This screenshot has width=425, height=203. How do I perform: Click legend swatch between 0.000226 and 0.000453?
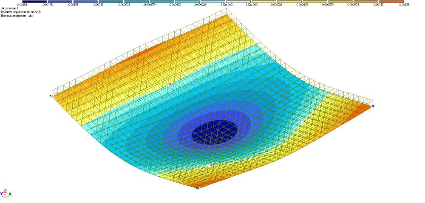click(289, 1)
